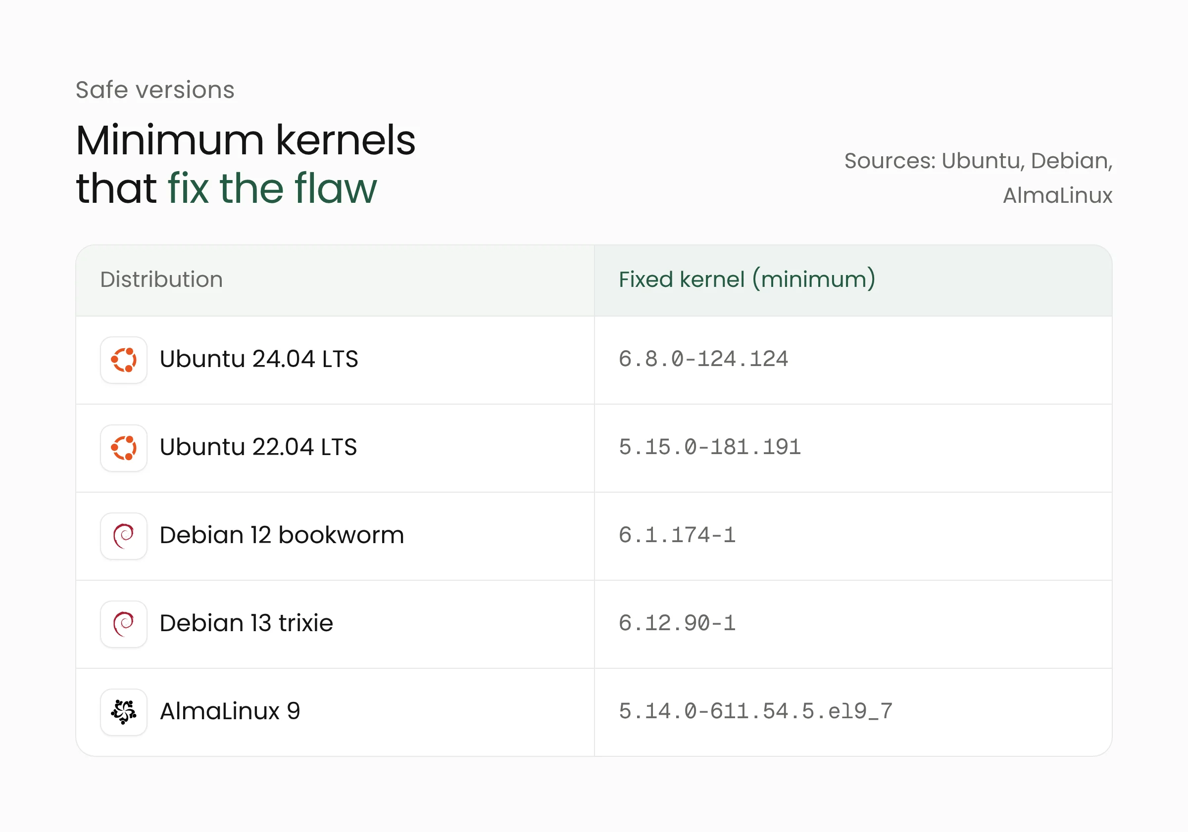
Task: Click the 'Minimum kernels' heading line
Action: click(246, 140)
